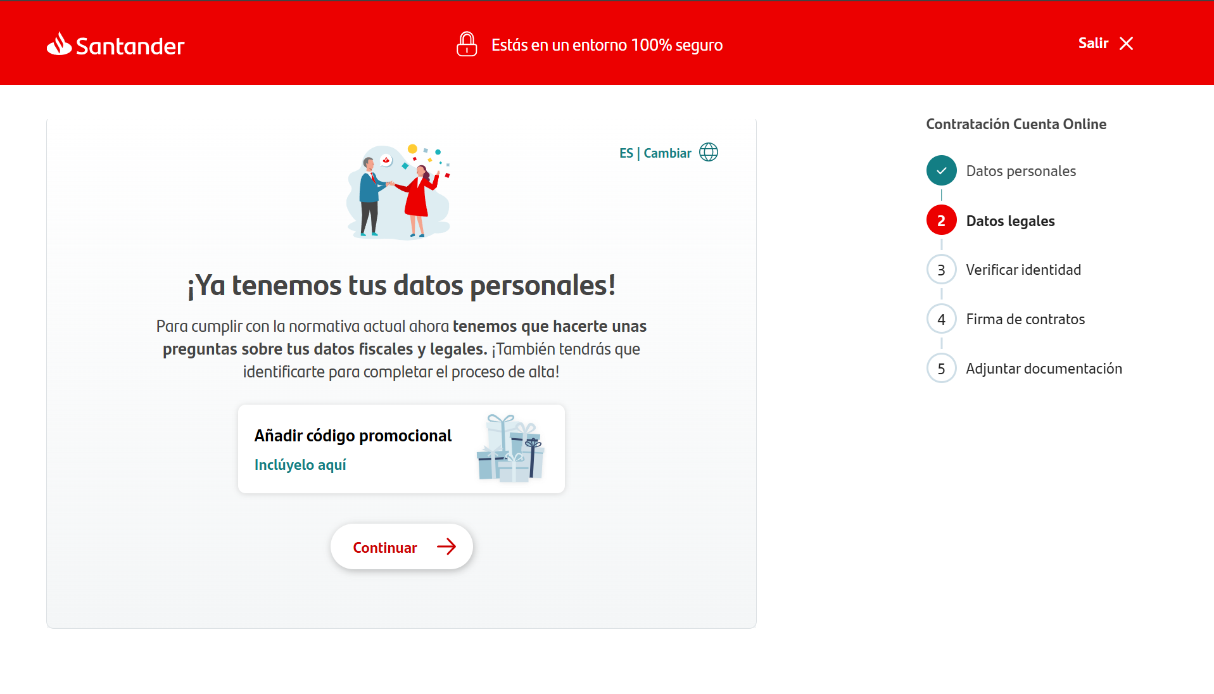This screenshot has height=694, width=1214.
Task: Click the gift boxes illustration
Action: [510, 448]
